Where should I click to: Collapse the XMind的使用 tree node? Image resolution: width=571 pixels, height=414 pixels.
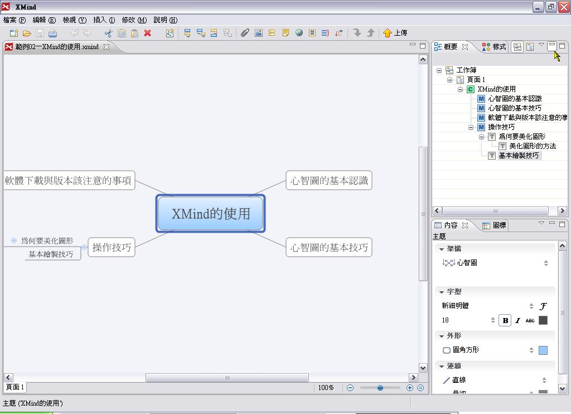pos(460,89)
